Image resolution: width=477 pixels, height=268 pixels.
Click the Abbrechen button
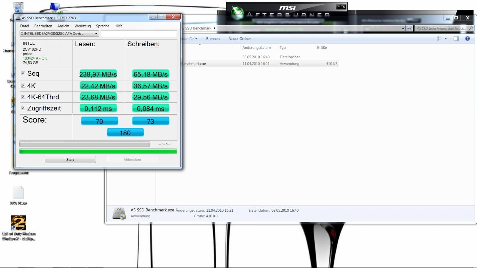pos(132,160)
